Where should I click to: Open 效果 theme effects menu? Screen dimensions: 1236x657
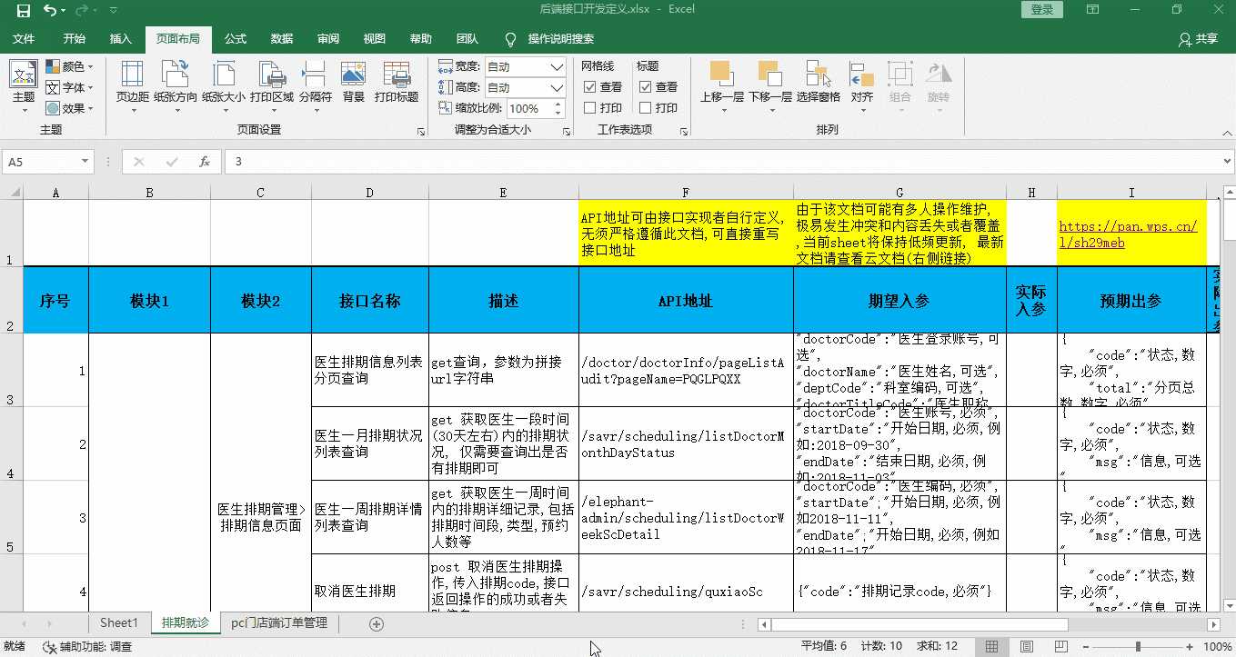70,108
